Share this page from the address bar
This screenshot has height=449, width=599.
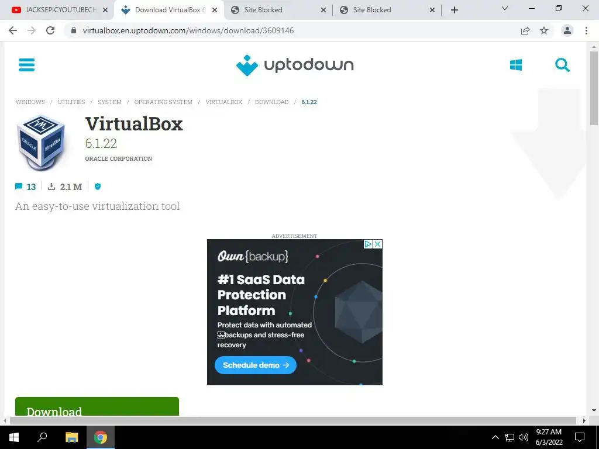point(525,30)
